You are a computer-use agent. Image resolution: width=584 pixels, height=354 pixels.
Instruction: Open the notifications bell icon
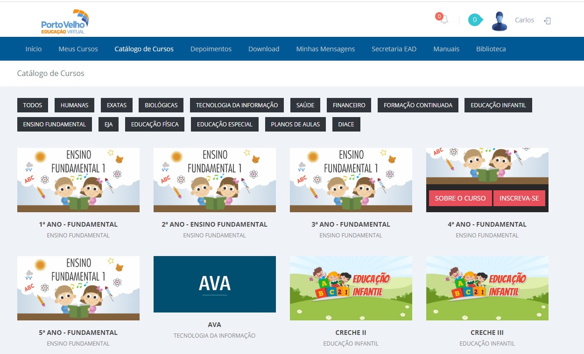pos(443,20)
